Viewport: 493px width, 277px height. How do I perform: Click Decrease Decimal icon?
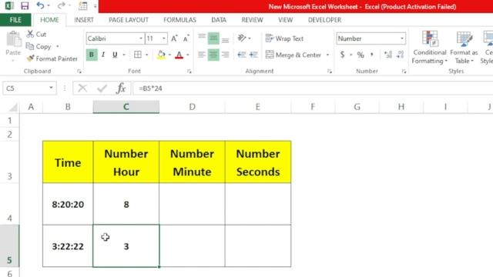tap(400, 55)
